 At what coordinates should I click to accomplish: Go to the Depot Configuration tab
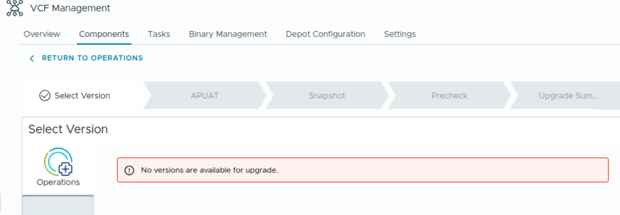326,34
